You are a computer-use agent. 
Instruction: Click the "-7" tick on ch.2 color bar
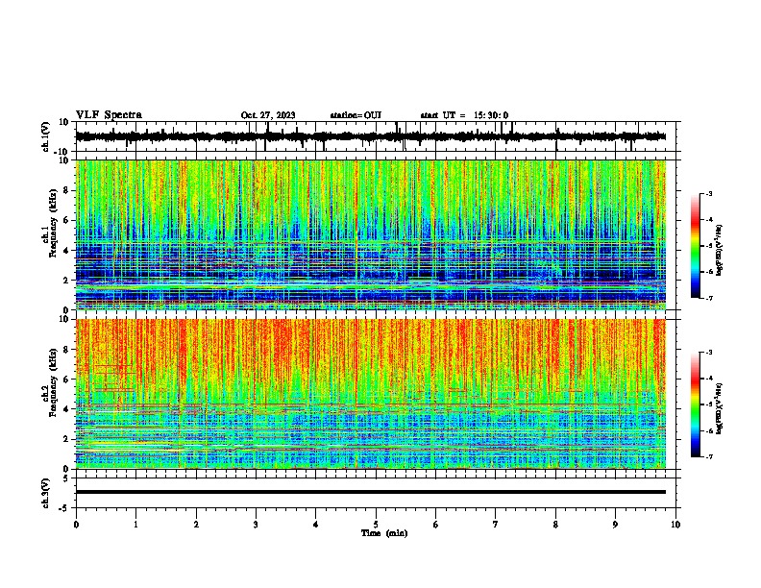[x=708, y=457]
